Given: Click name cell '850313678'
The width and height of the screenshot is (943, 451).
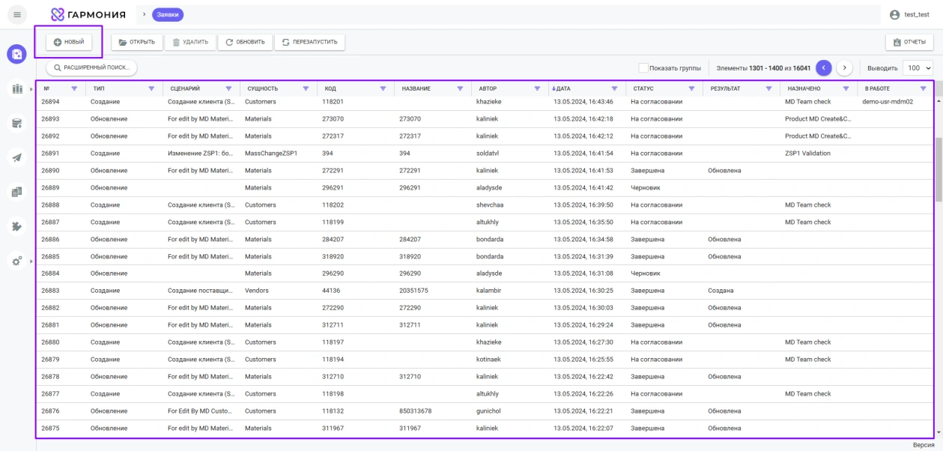Looking at the screenshot, I should coord(415,411).
